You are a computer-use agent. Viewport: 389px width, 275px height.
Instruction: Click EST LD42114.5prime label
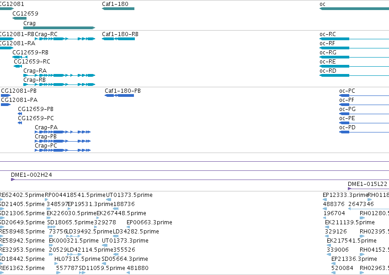pyautogui.click(x=91, y=250)
